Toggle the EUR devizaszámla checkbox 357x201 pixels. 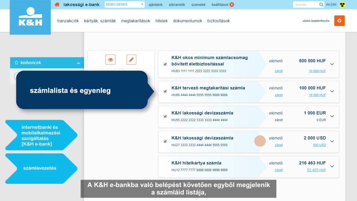click(165, 116)
